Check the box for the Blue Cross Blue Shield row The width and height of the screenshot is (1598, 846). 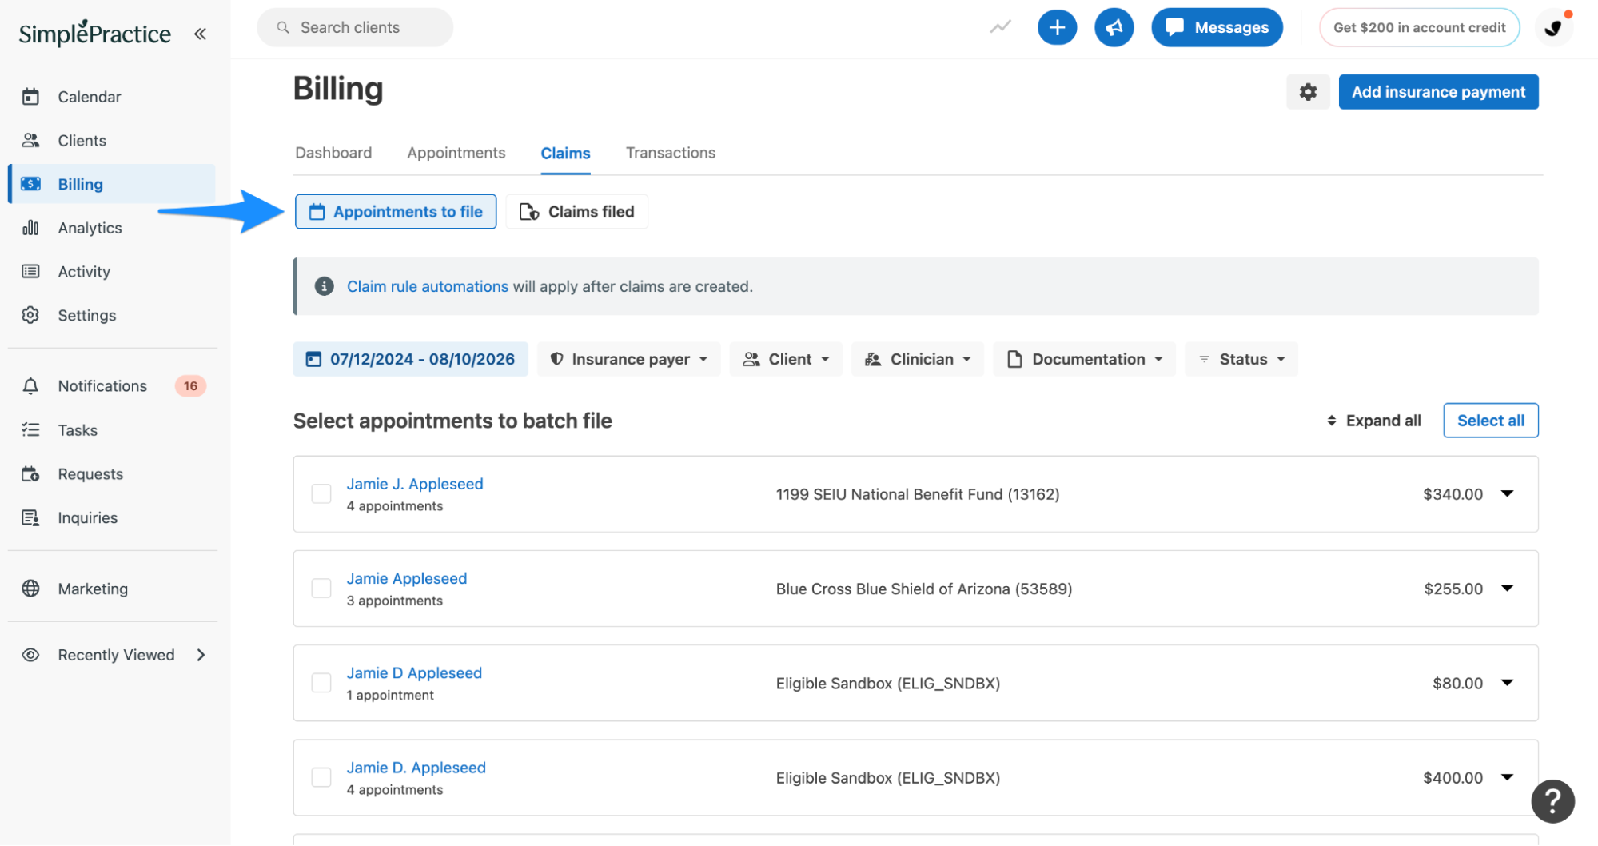point(321,589)
